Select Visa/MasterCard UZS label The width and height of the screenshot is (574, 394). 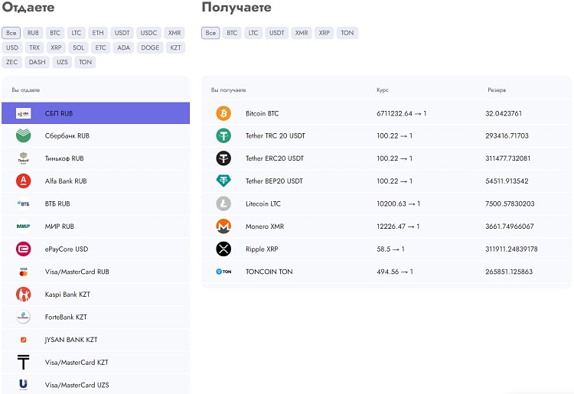77,385
